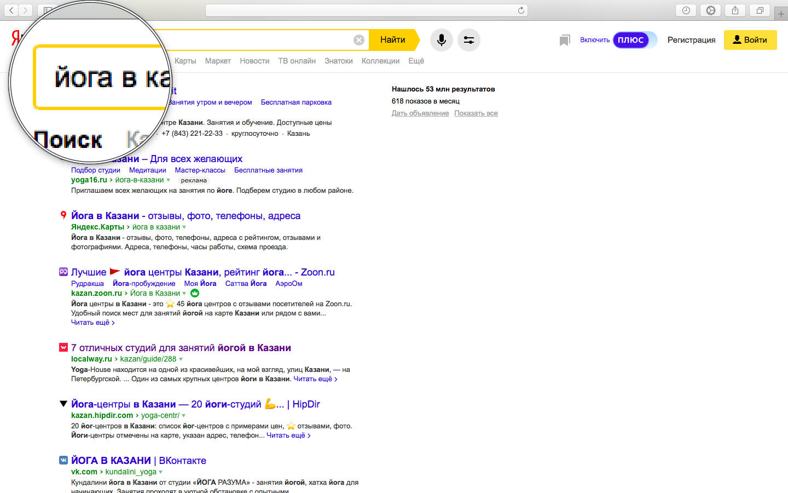The width and height of the screenshot is (788, 493).
Task: Click inside the Yandex search field
Action: point(263,40)
